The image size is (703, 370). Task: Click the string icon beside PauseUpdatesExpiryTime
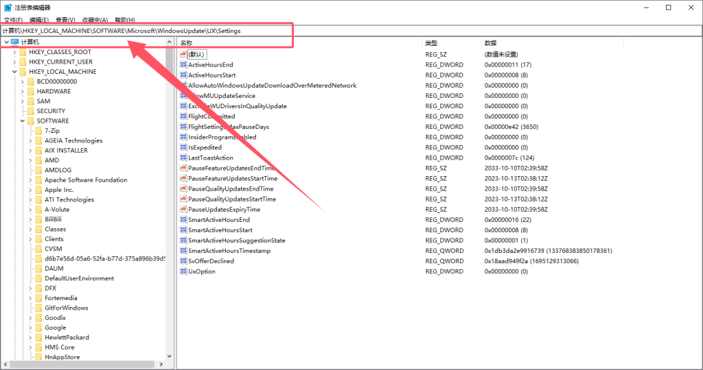click(183, 209)
